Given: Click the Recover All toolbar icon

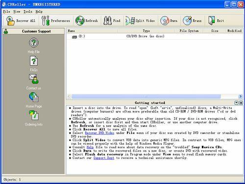Looking at the screenshot, I should pyautogui.click(x=10, y=21).
